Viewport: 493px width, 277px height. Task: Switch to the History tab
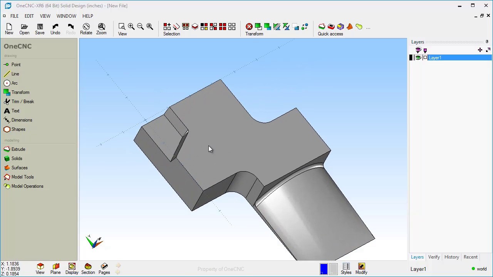[452, 257]
